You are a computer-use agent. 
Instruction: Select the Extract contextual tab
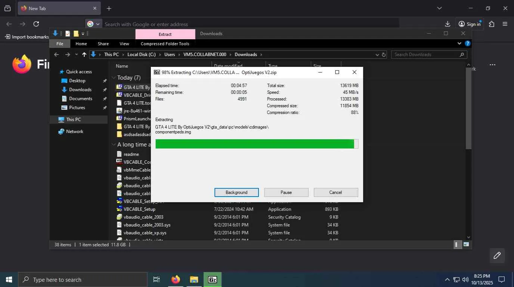[x=165, y=34]
